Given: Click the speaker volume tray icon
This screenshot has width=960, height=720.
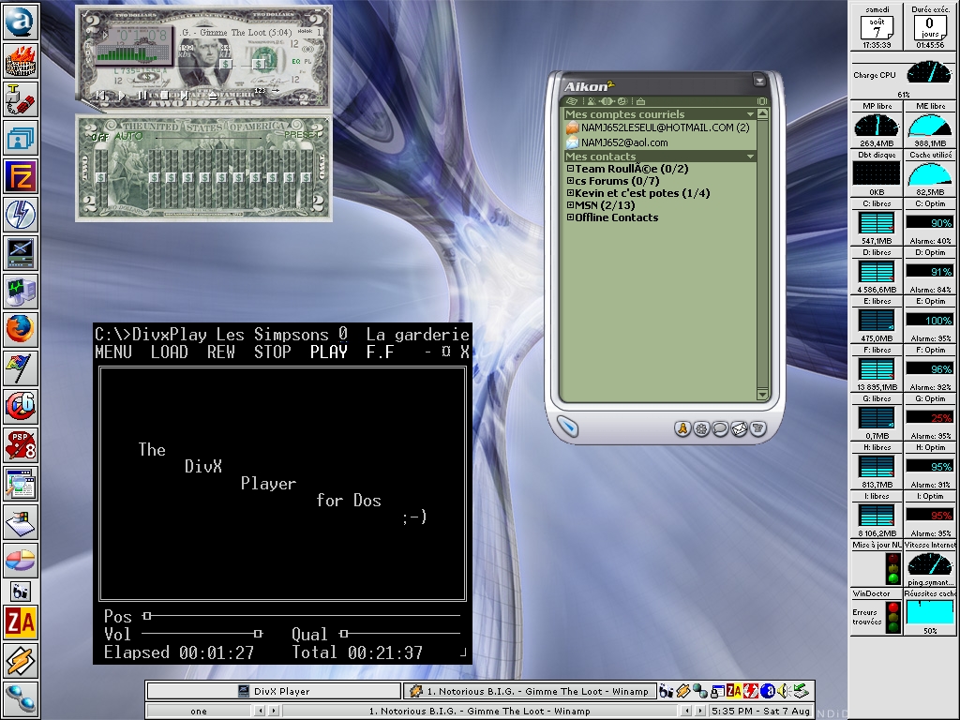Looking at the screenshot, I should coord(784,691).
